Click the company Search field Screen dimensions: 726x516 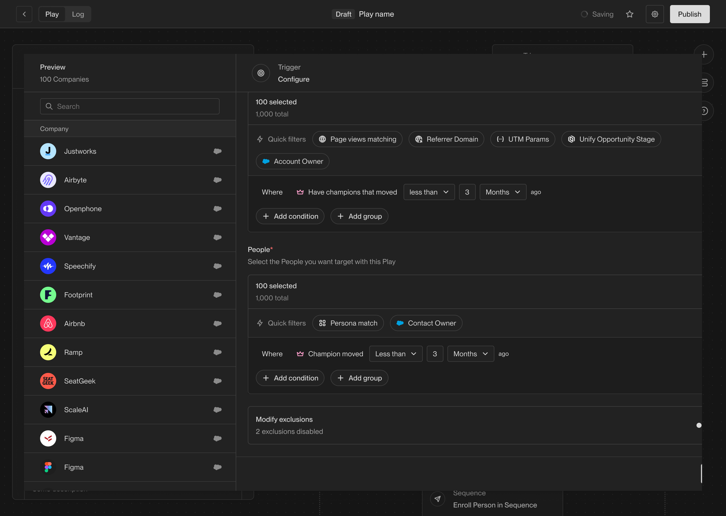[130, 106]
